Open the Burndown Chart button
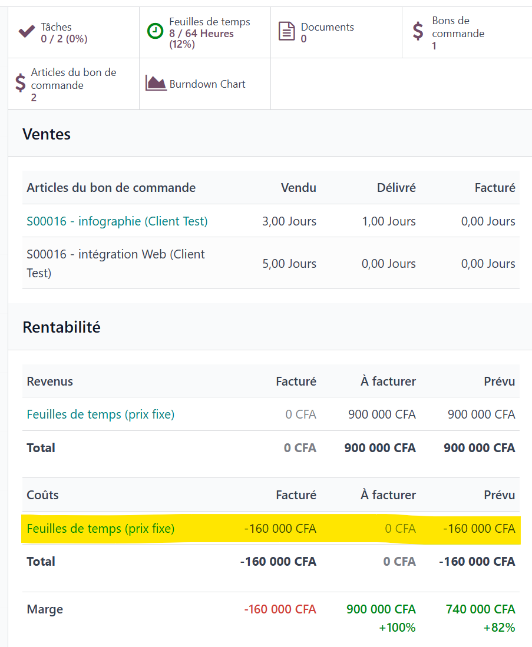The width and height of the screenshot is (532, 647). click(x=205, y=84)
